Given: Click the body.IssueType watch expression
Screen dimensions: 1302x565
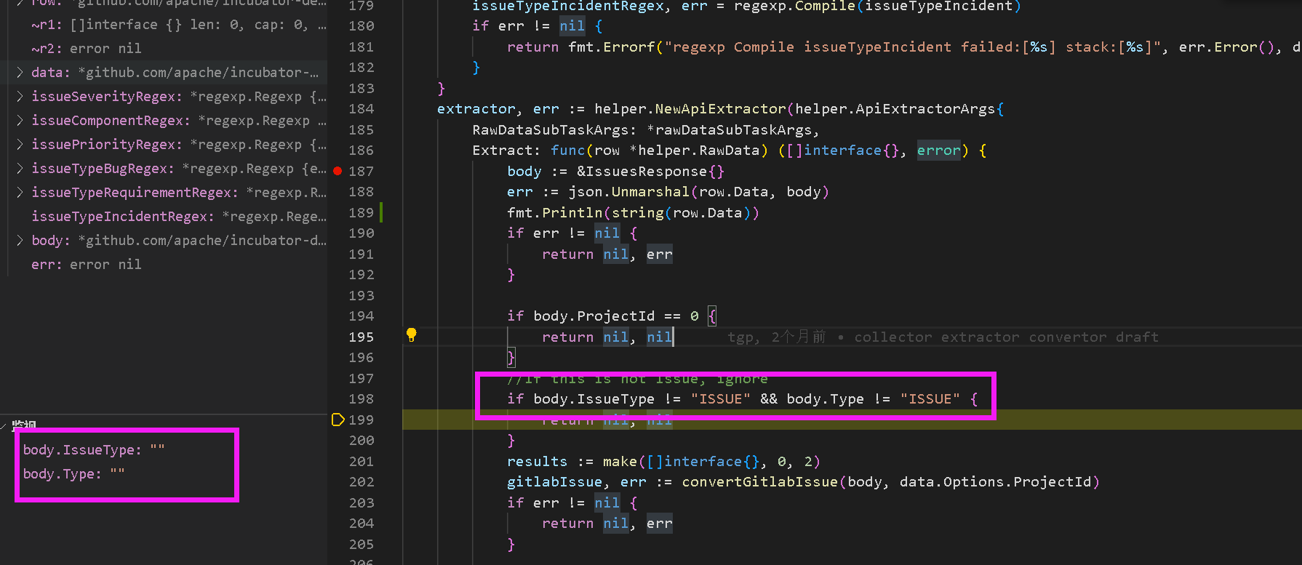Looking at the screenshot, I should pos(94,449).
